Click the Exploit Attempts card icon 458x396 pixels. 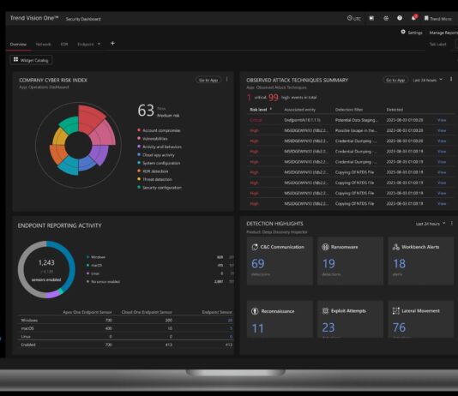(325, 311)
